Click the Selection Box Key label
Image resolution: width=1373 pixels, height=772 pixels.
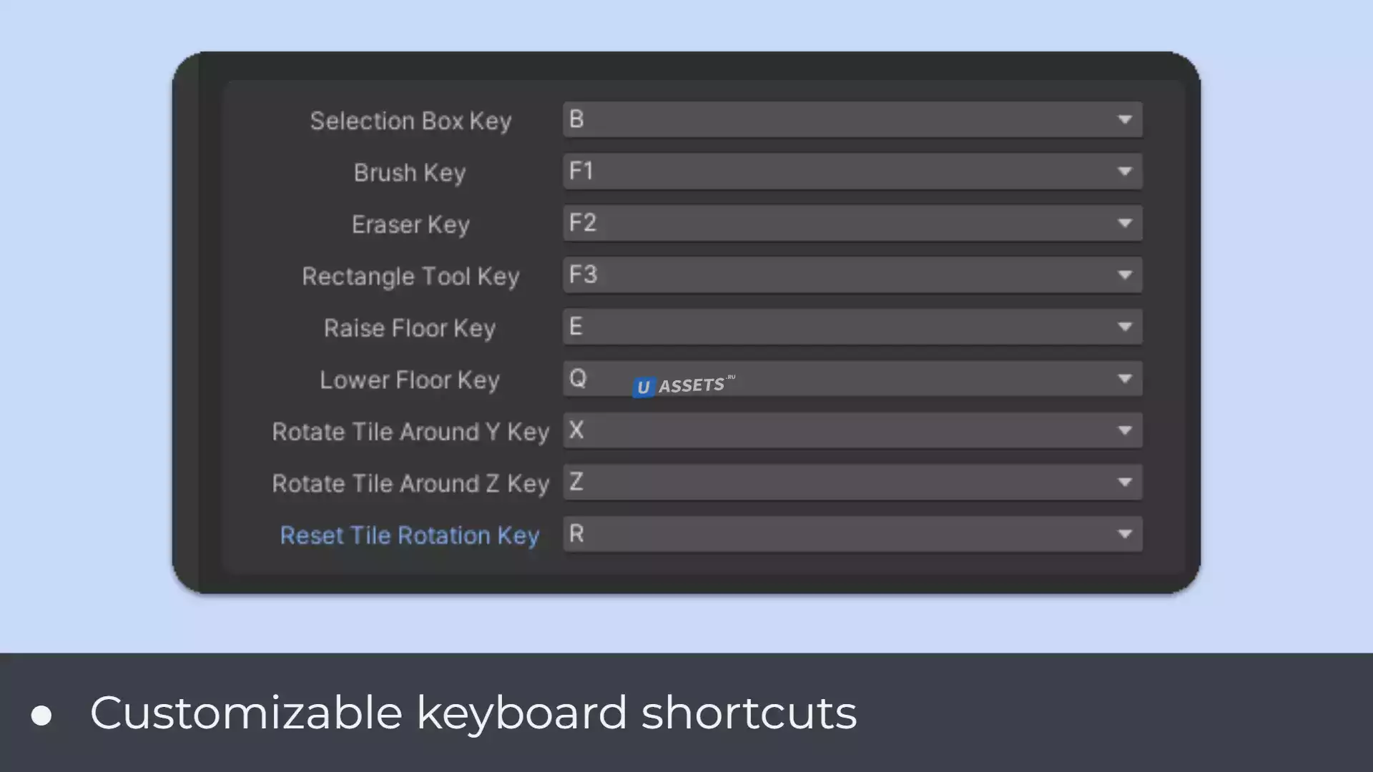[x=410, y=121]
